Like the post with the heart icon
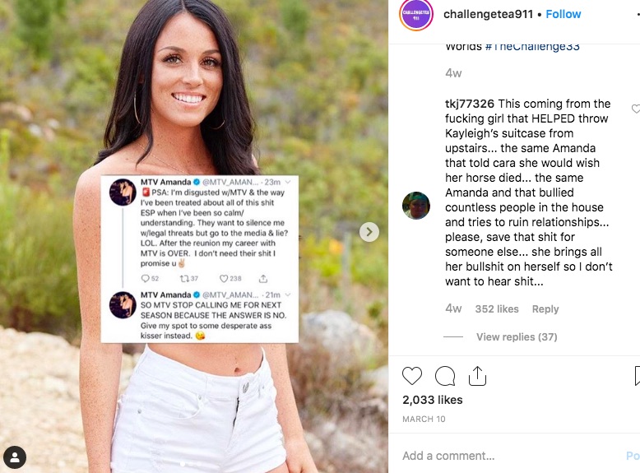The image size is (640, 473). tap(412, 376)
